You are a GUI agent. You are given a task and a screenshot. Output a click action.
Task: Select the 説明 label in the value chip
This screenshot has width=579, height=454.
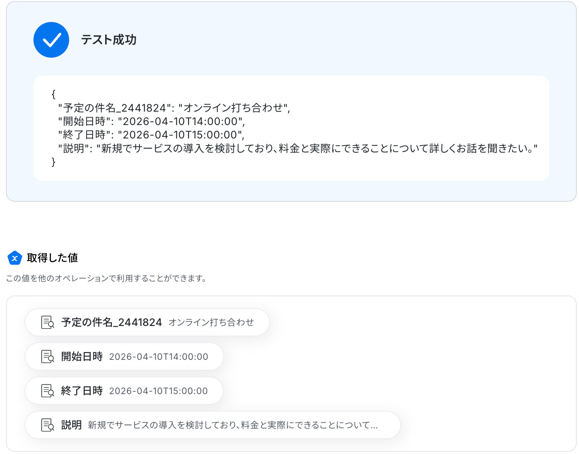pyautogui.click(x=71, y=425)
